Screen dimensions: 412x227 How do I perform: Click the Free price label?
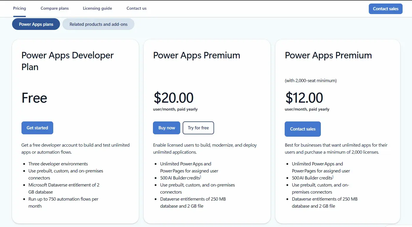click(x=34, y=98)
